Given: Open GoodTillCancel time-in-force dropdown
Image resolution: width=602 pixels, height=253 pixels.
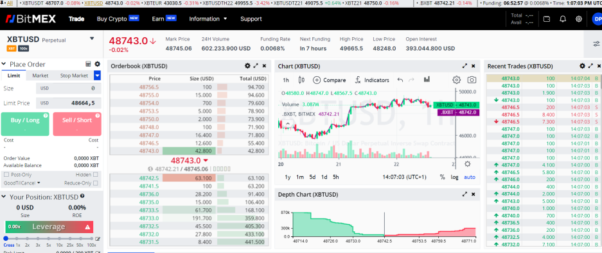Looking at the screenshot, I should (x=22, y=183).
